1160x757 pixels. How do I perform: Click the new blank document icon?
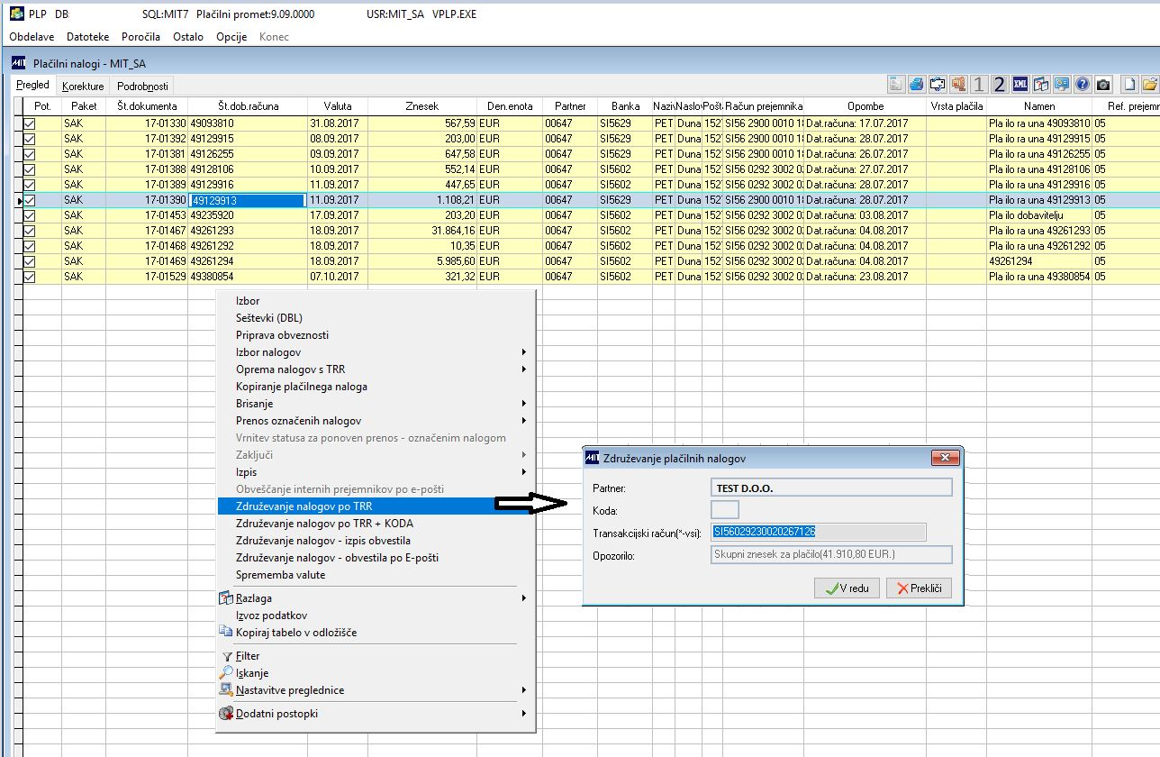tap(1129, 85)
